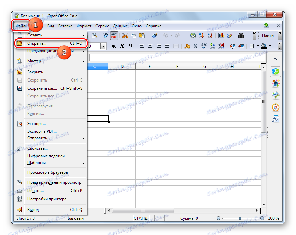Click the Page Preview magnifier toolbar icon
The width and height of the screenshot is (296, 235).
(x=94, y=35)
